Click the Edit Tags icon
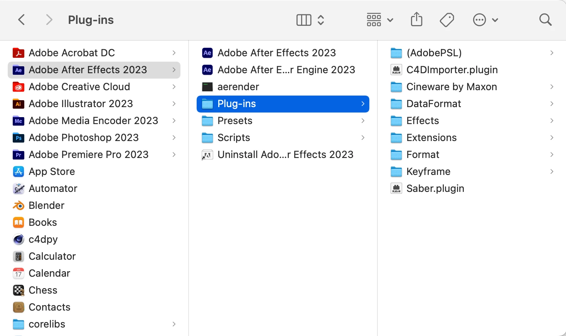 tap(447, 20)
